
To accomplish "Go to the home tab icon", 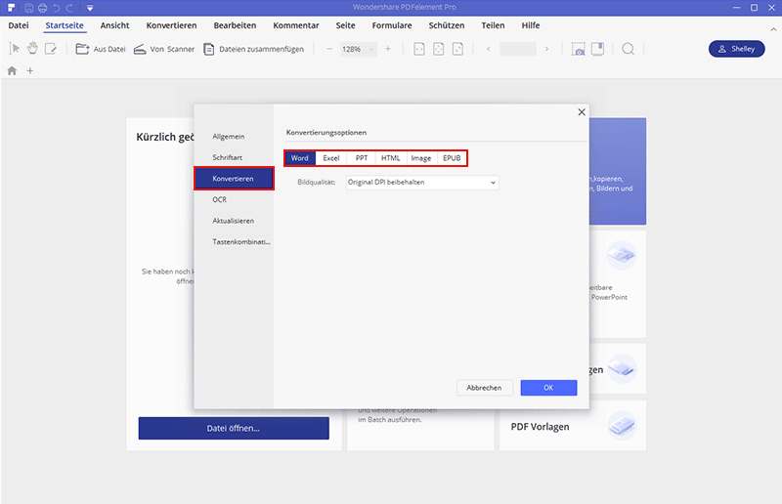I will click(12, 70).
